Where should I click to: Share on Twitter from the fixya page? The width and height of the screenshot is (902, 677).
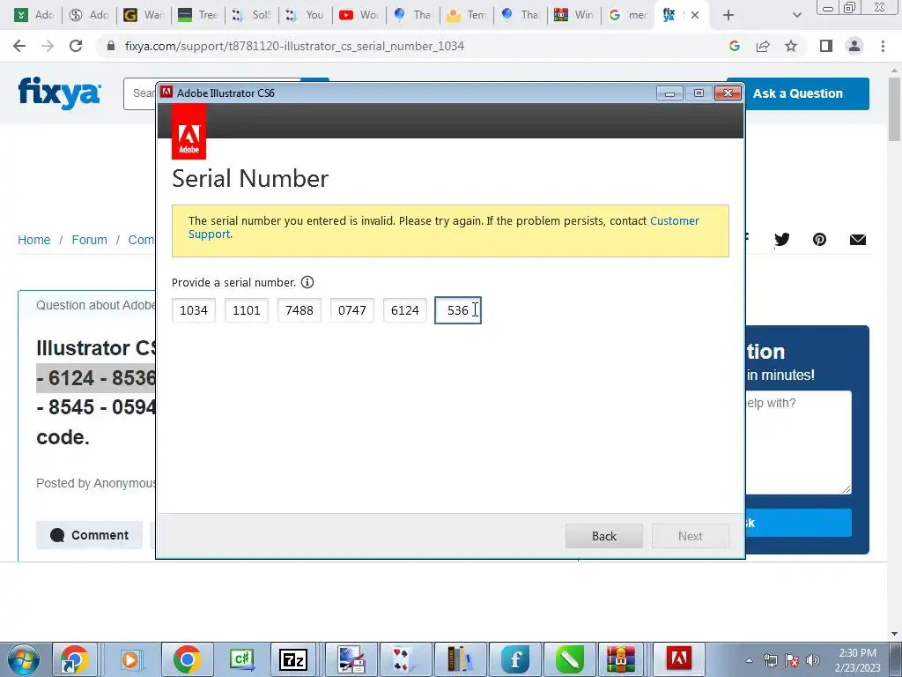[x=782, y=240]
